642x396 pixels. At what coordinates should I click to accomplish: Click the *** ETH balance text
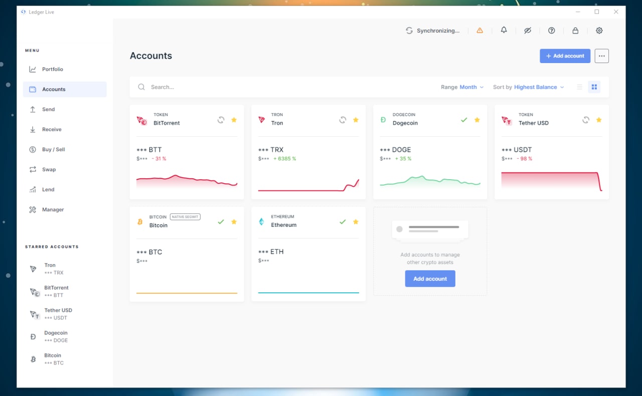pyautogui.click(x=271, y=252)
